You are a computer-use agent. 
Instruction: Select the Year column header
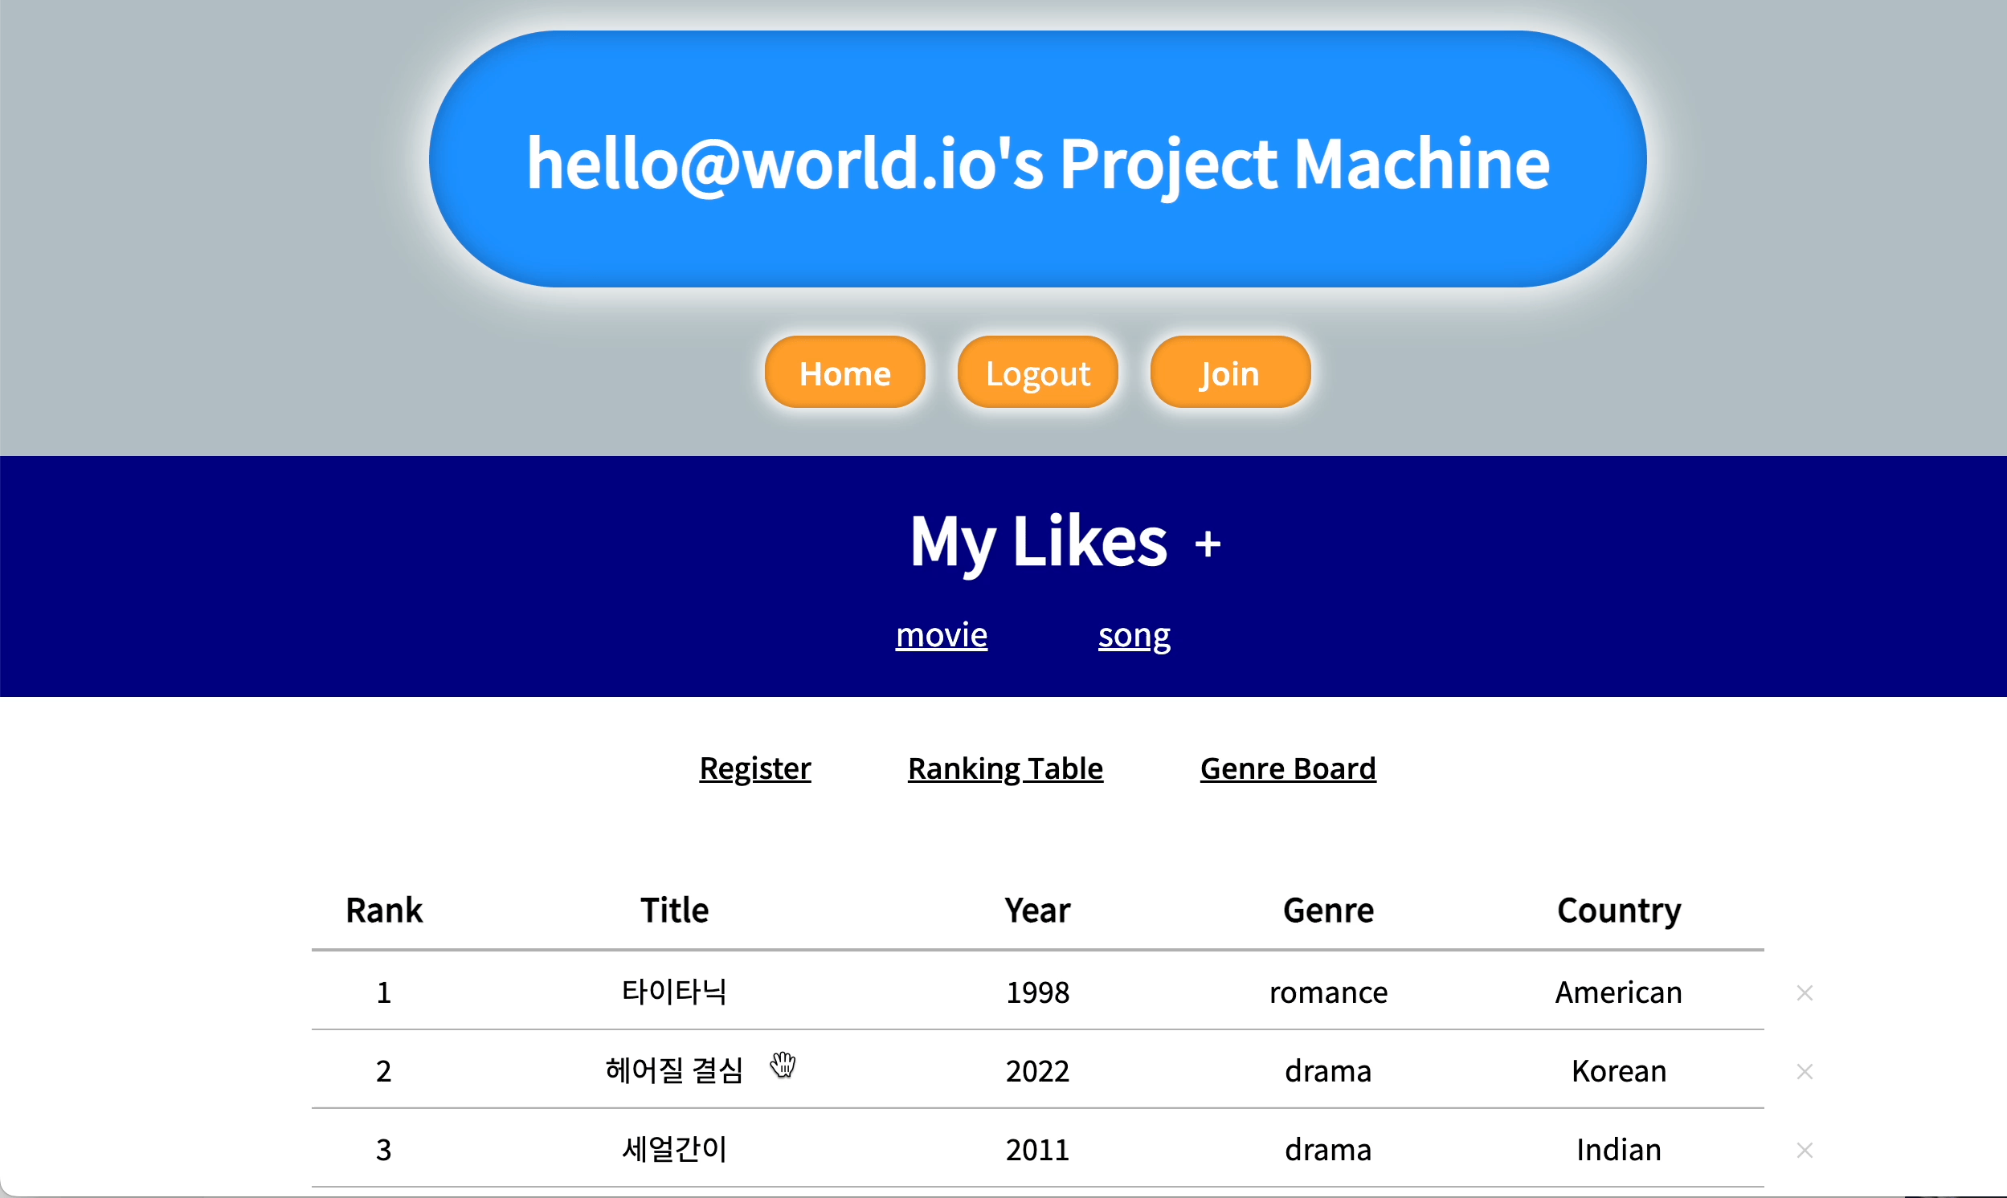point(1037,911)
